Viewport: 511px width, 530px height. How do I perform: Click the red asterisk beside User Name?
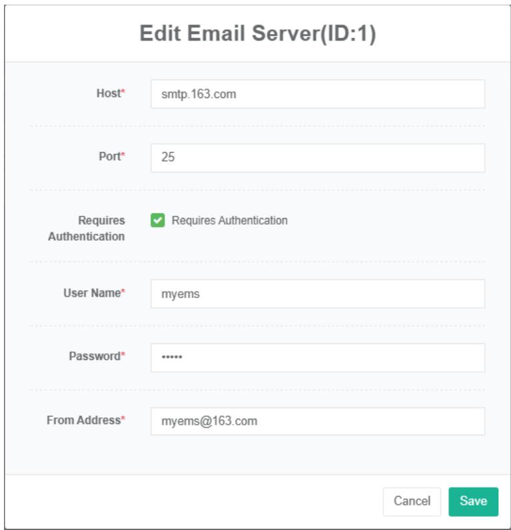coord(123,293)
